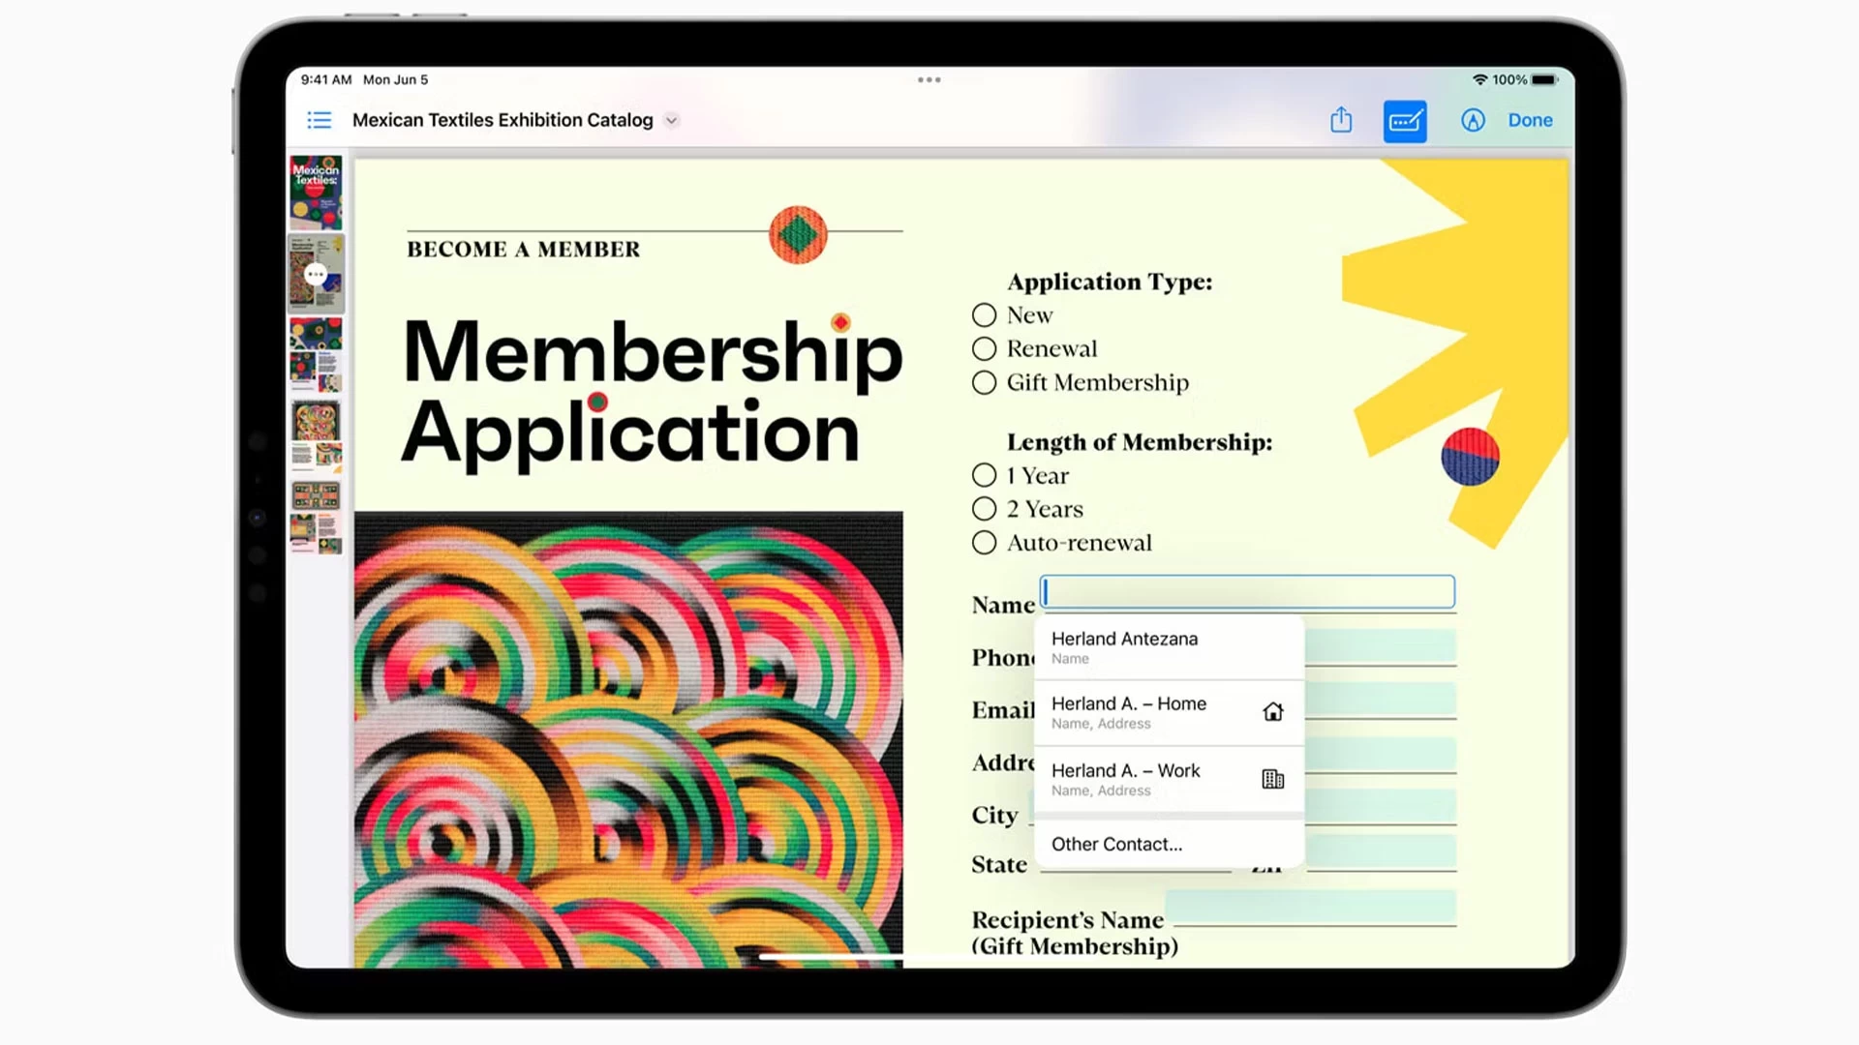Click the Email field at its right end
Image resolution: width=1859 pixels, height=1045 pixels.
tap(1381, 700)
